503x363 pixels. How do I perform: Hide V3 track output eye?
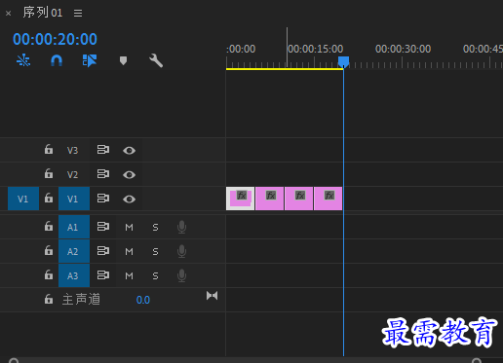tap(129, 151)
